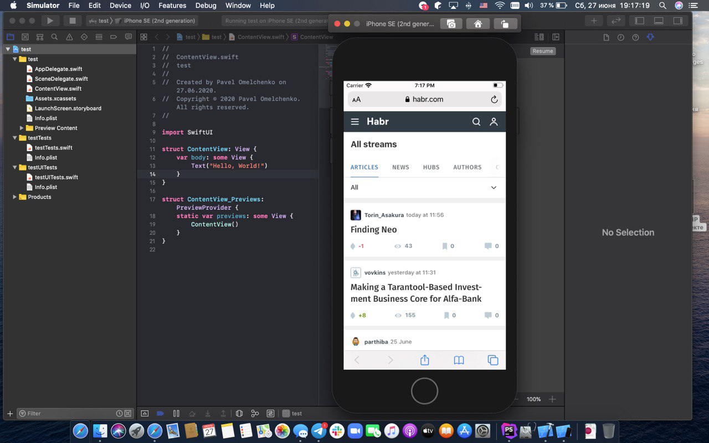This screenshot has height=443, width=709.
Task: Open author vovkins's profile
Action: pyautogui.click(x=375, y=272)
